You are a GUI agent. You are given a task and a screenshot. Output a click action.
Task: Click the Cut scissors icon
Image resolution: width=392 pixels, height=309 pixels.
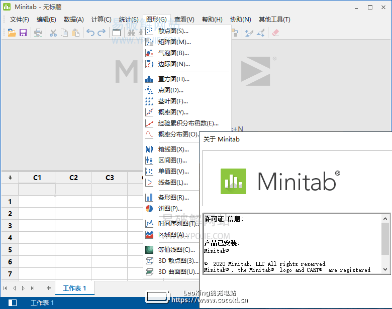[x=53, y=33]
